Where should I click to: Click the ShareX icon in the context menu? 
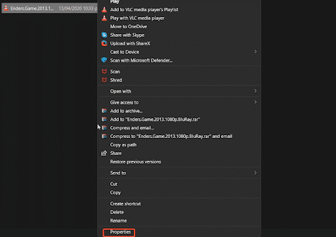104,43
